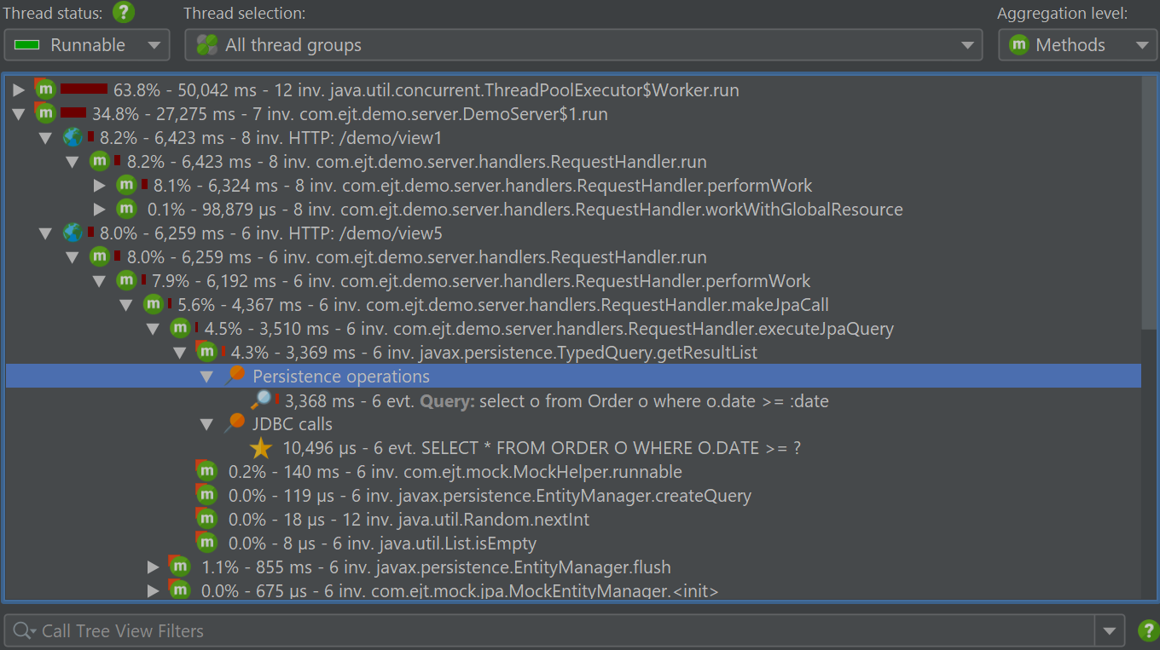Click the method icon of MockEntityManager.<init>
The width and height of the screenshot is (1160, 650).
tap(179, 590)
